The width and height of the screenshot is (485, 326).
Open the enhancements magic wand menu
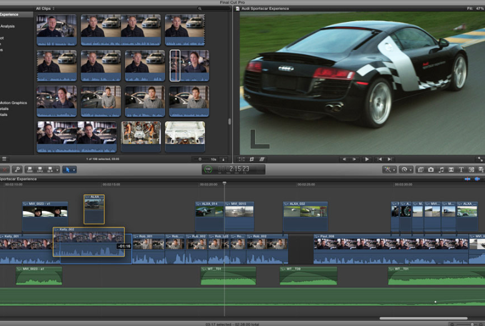(389, 169)
